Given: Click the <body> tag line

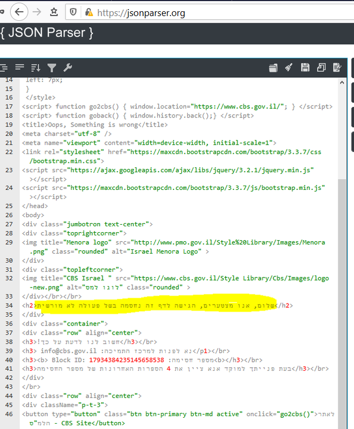Looking at the screenshot, I should click(x=33, y=215).
